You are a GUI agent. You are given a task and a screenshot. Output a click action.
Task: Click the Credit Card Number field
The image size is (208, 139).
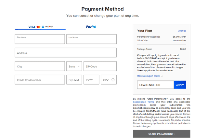pyautogui.click(x=40, y=80)
